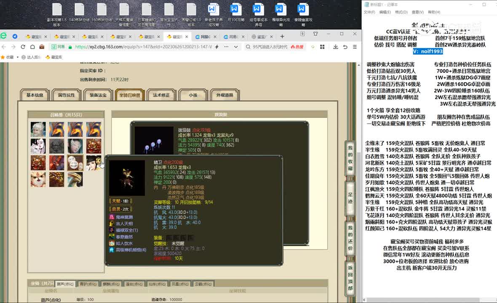Open Notepad 查看(V) menu
The image size is (497, 303).
(x=417, y=12)
